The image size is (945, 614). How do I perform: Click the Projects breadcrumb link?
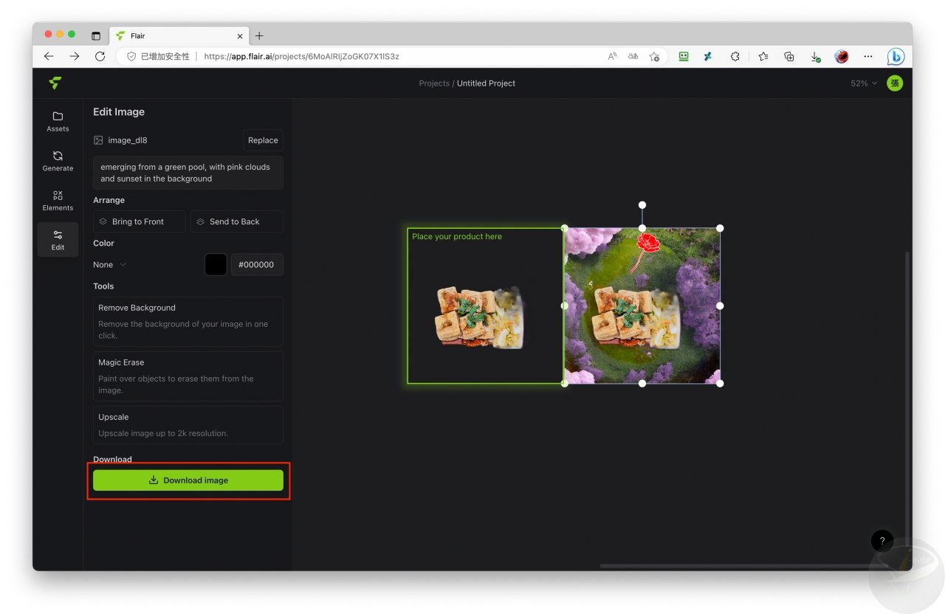pyautogui.click(x=434, y=83)
